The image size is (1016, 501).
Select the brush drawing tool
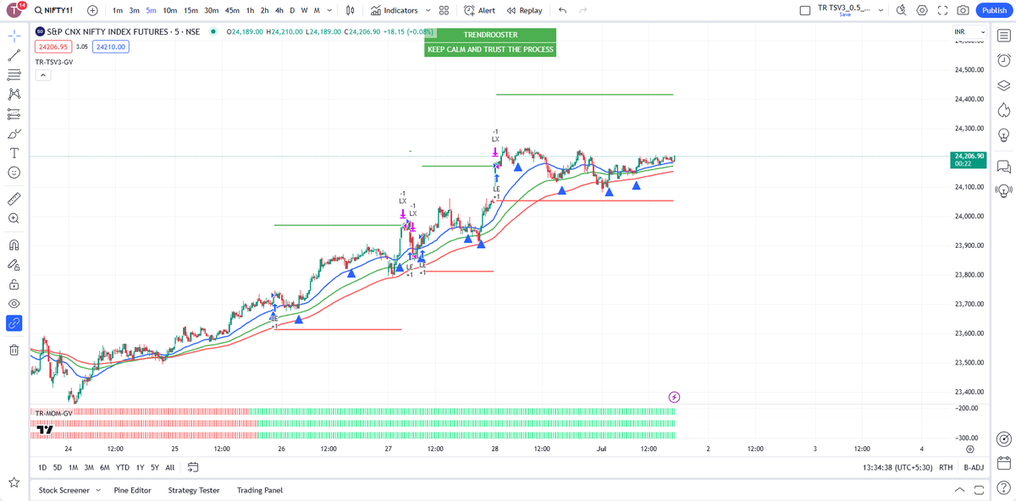(14, 134)
